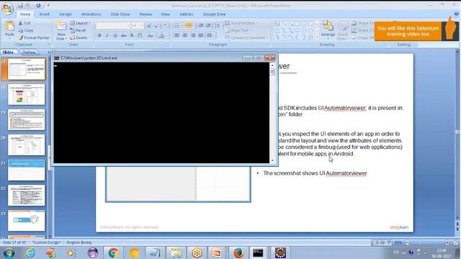This screenshot has width=461, height=259.
Task: Open Google Chrome from taskbar
Action: tap(113, 253)
